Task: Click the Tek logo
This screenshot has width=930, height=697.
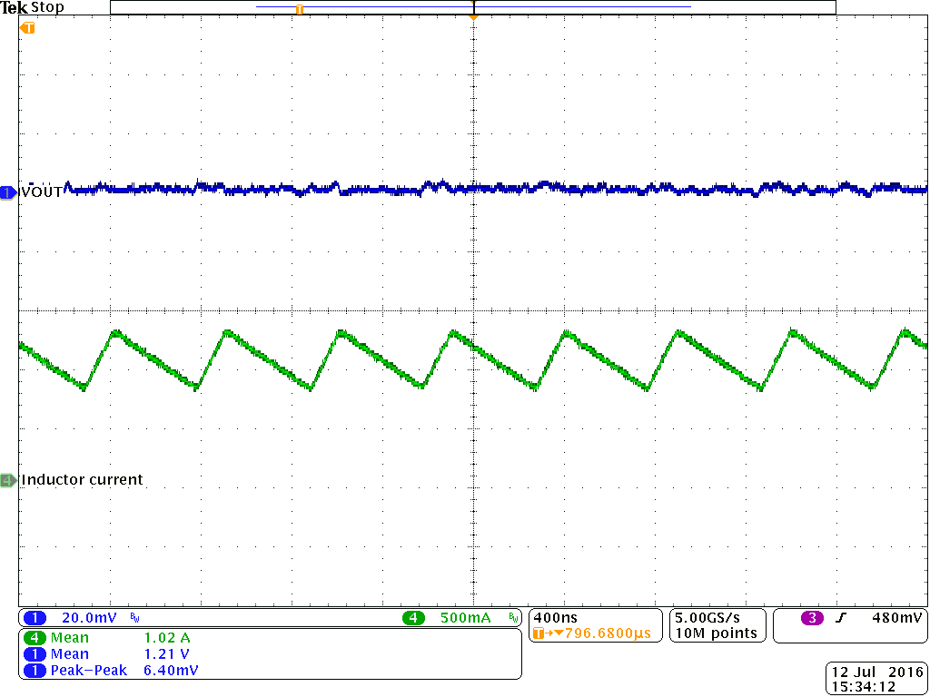Action: pyautogui.click(x=14, y=7)
